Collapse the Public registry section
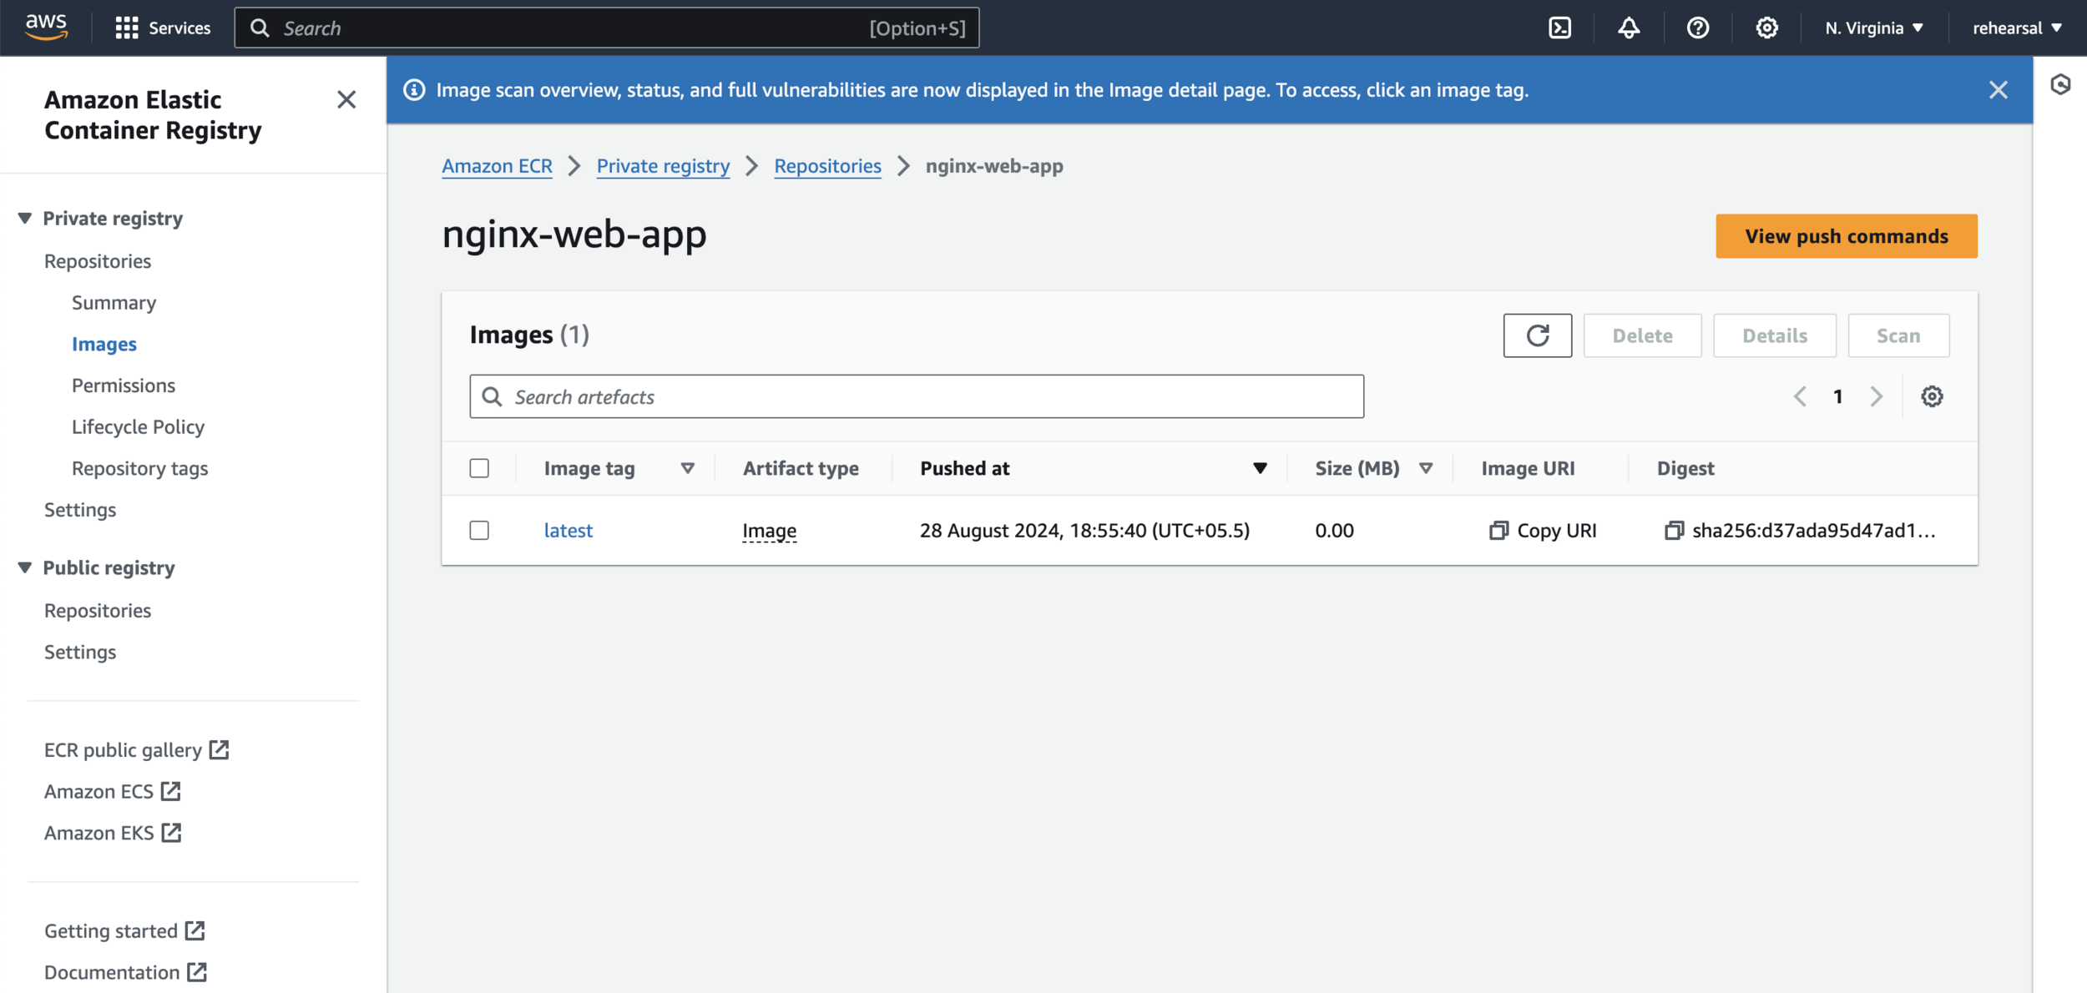Screen dimensions: 2087x993 pyautogui.click(x=25, y=568)
